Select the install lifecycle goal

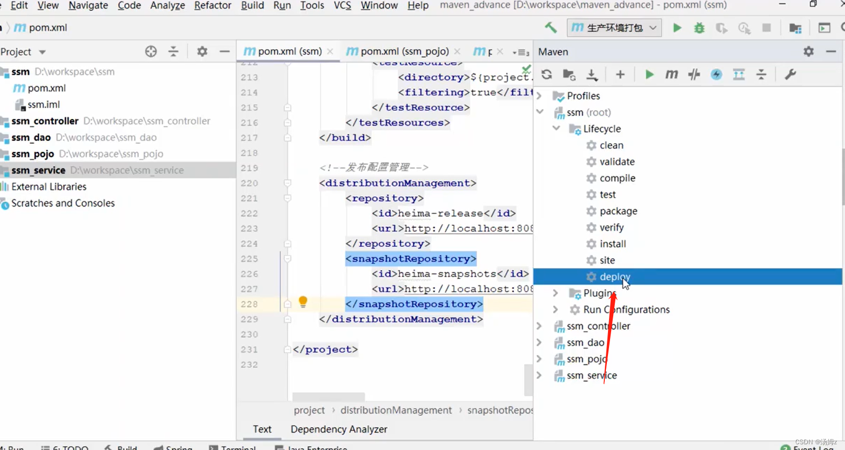pos(613,244)
